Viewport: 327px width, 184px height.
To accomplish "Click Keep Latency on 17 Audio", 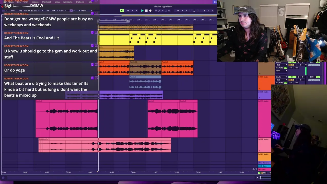I will [314, 80].
